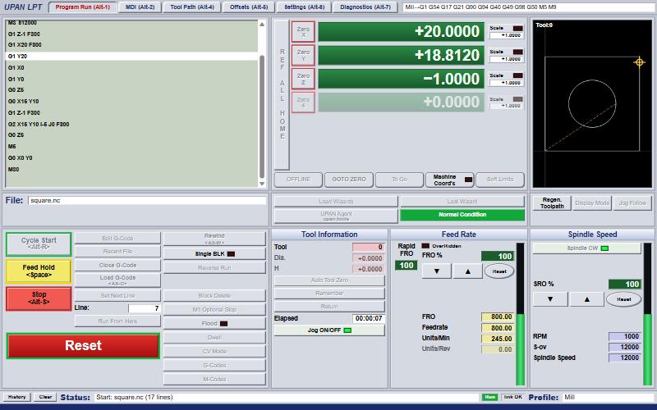Toggle Block Delete
657x410 pixels.
point(214,295)
